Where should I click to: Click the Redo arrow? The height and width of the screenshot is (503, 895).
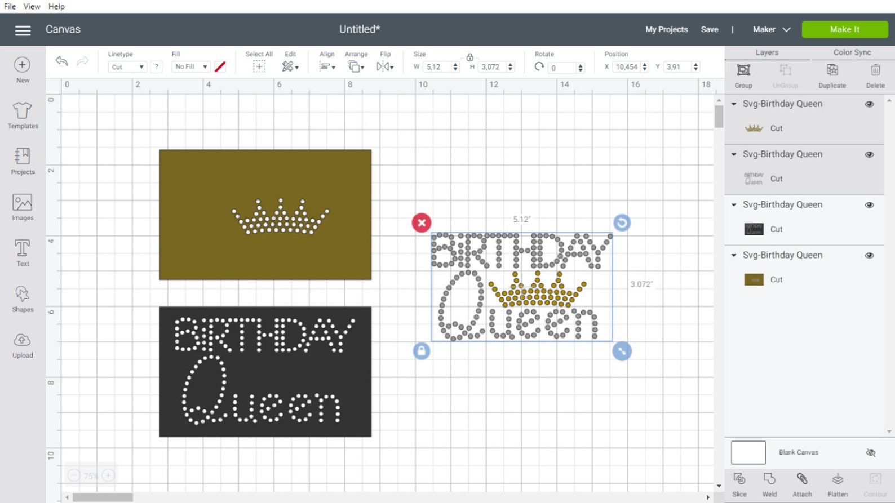click(82, 61)
